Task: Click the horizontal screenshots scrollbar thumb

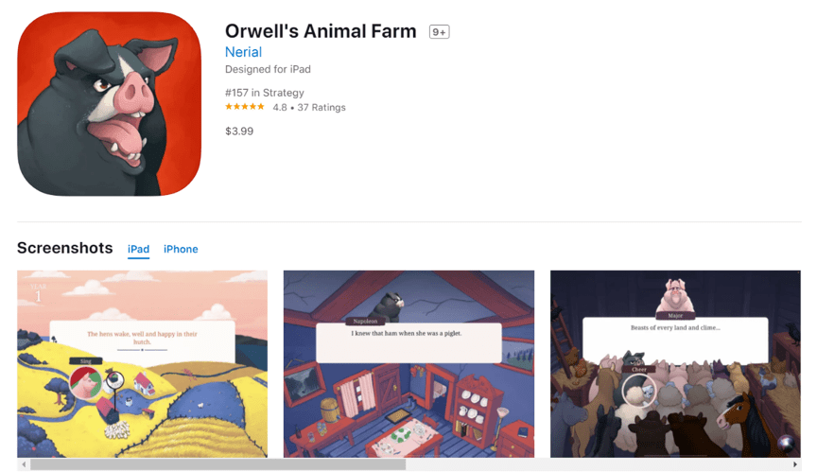Action: [217, 464]
